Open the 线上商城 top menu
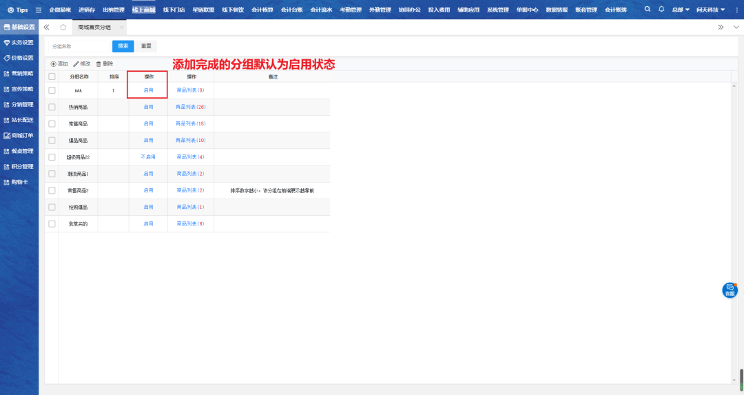The width and height of the screenshot is (744, 395). [143, 10]
